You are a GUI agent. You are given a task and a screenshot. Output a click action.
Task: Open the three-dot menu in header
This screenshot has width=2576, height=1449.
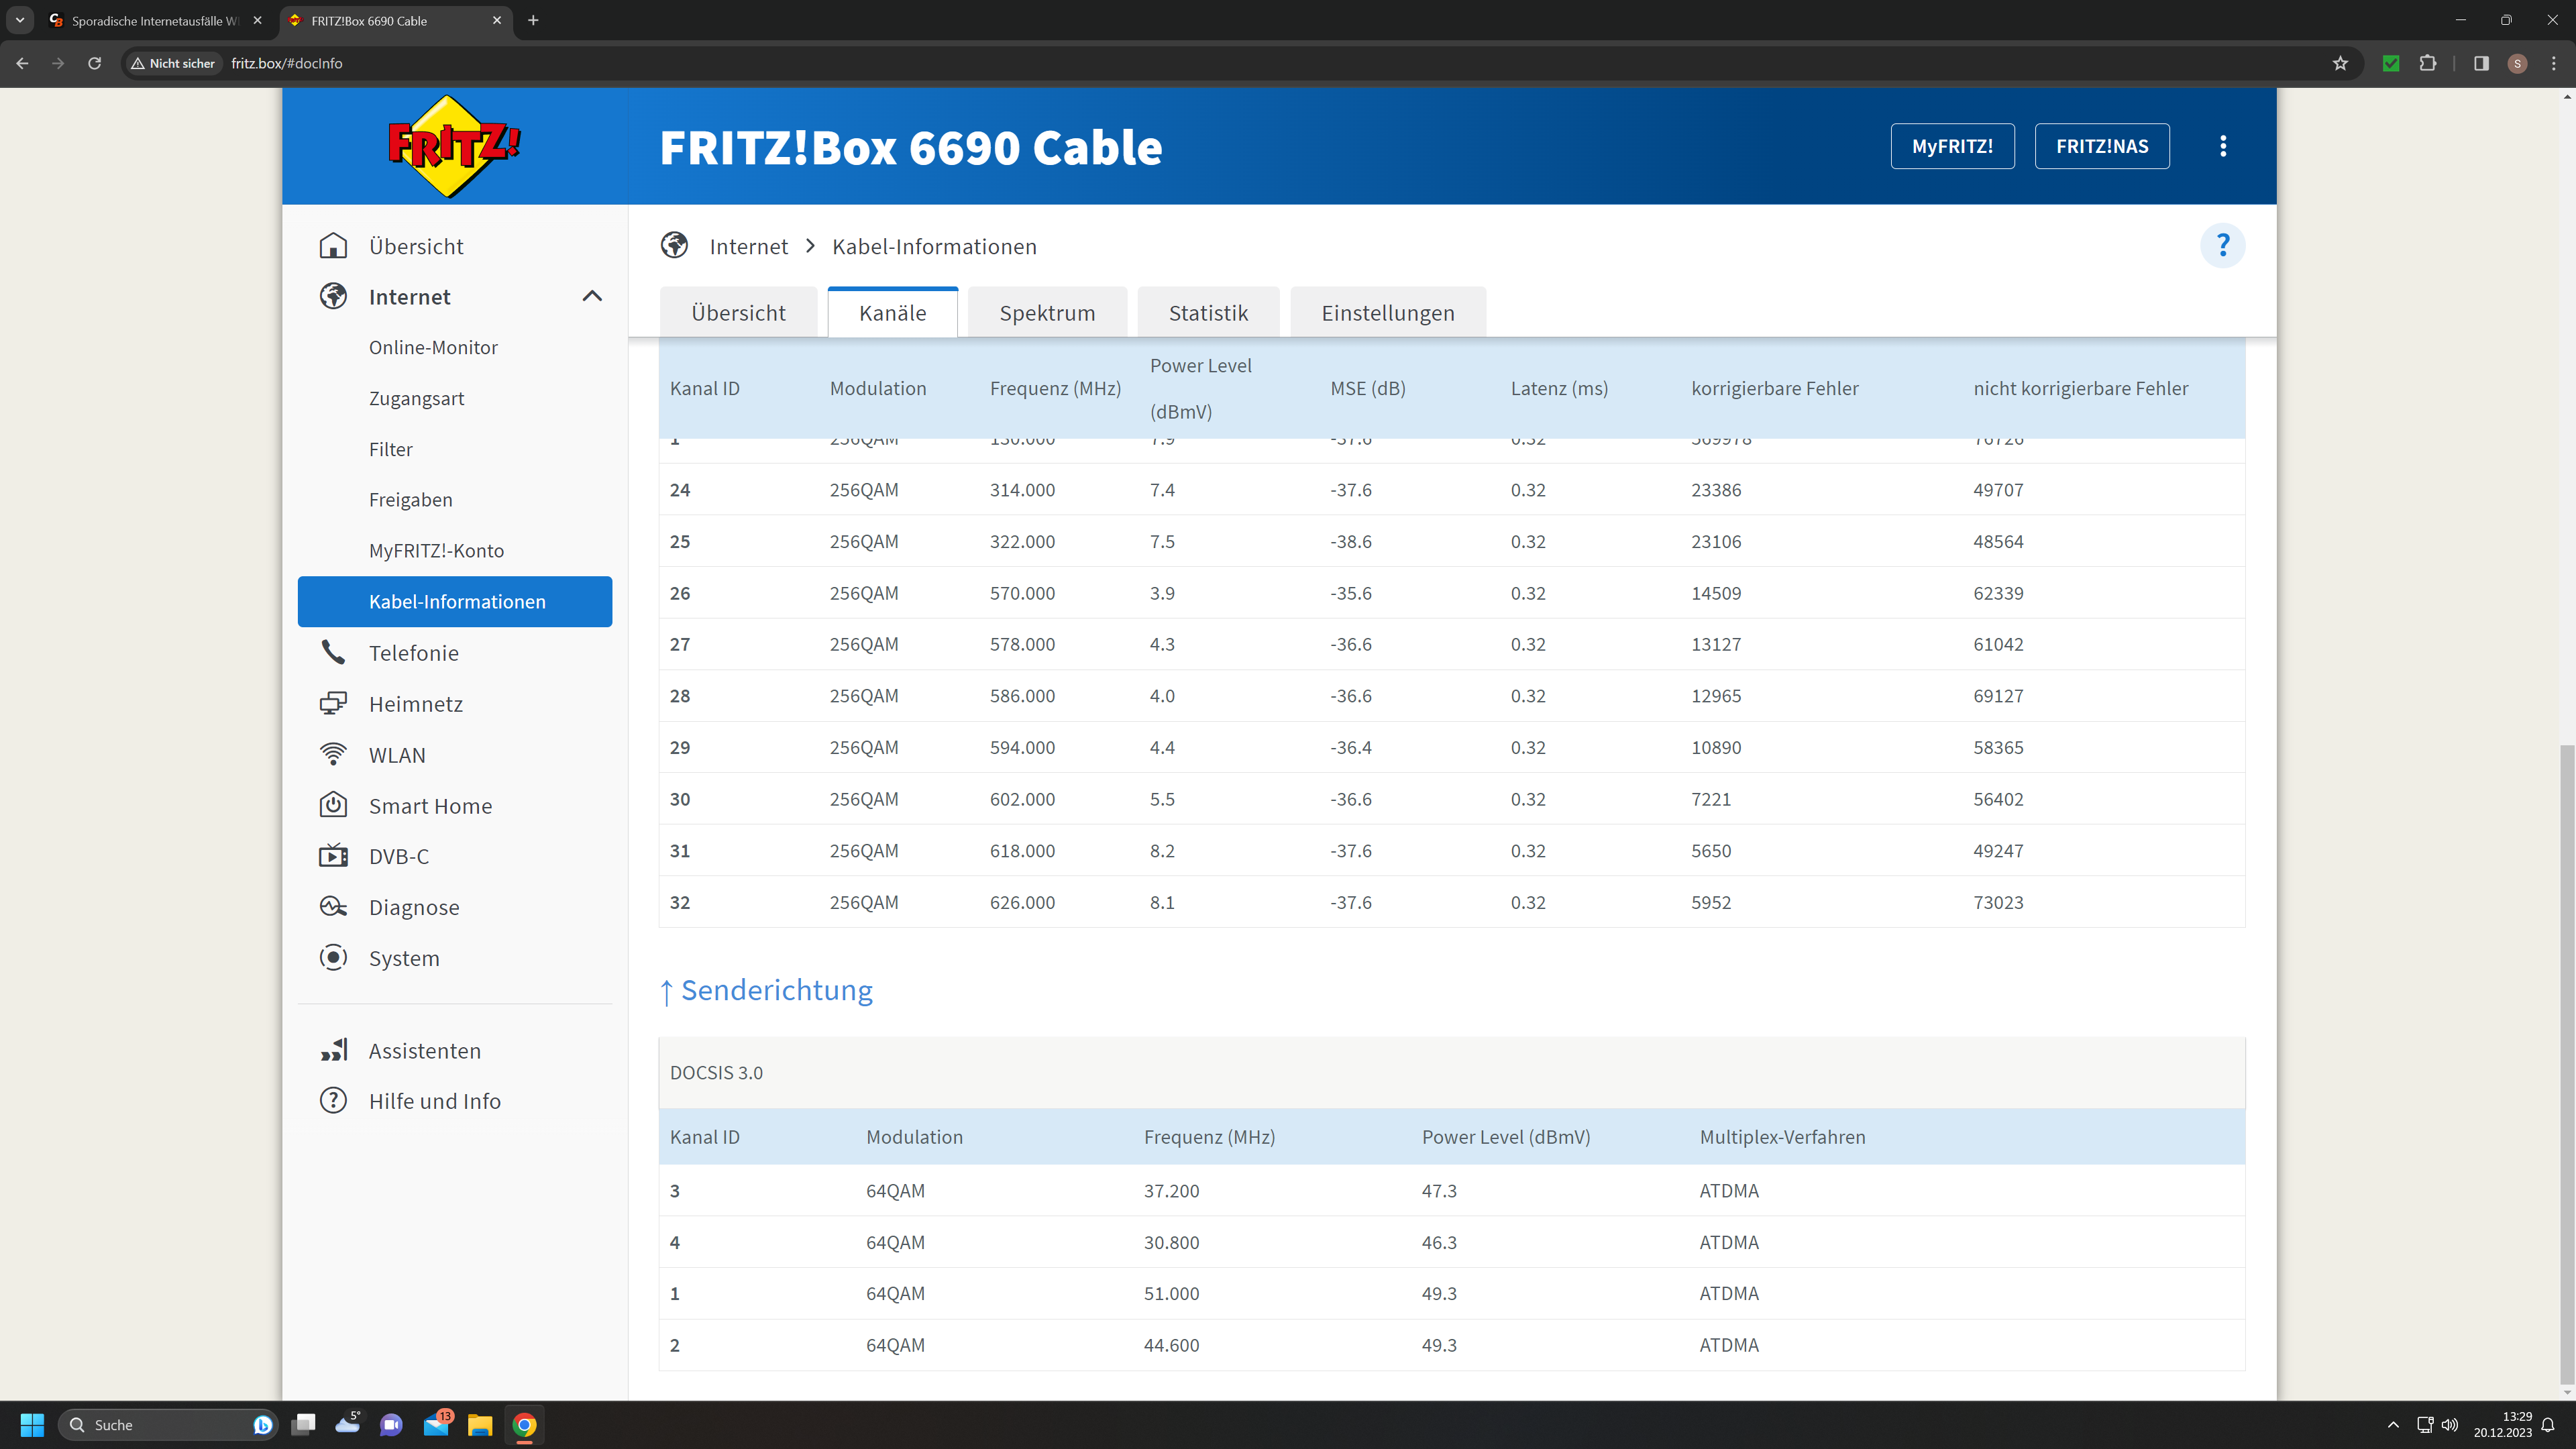(2222, 146)
